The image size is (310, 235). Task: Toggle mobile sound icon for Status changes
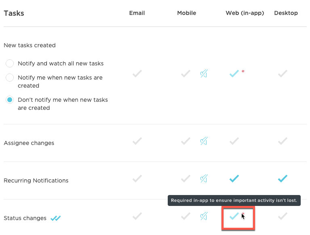(x=204, y=216)
